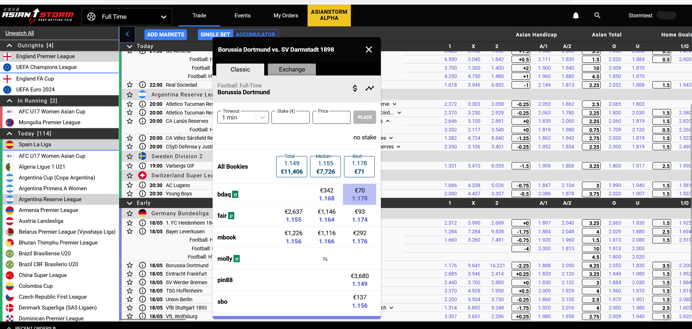The width and height of the screenshot is (692, 329).
Task: Switch to Single Bet mode
Action: 215,35
